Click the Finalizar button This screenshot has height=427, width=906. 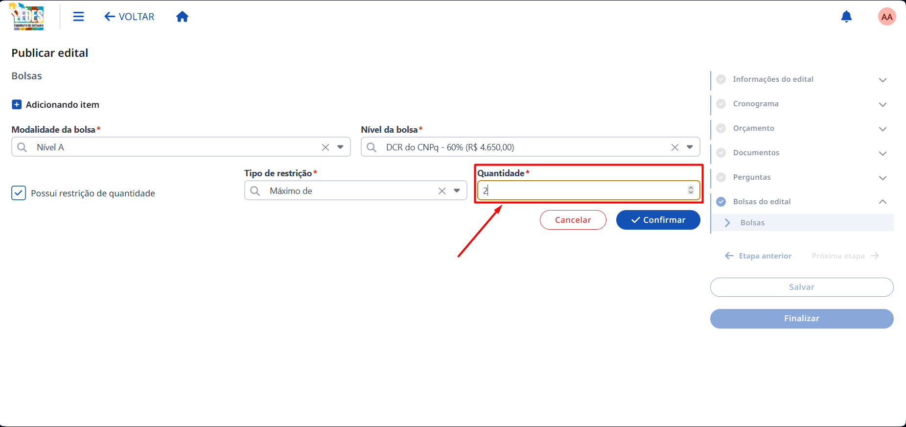(802, 319)
